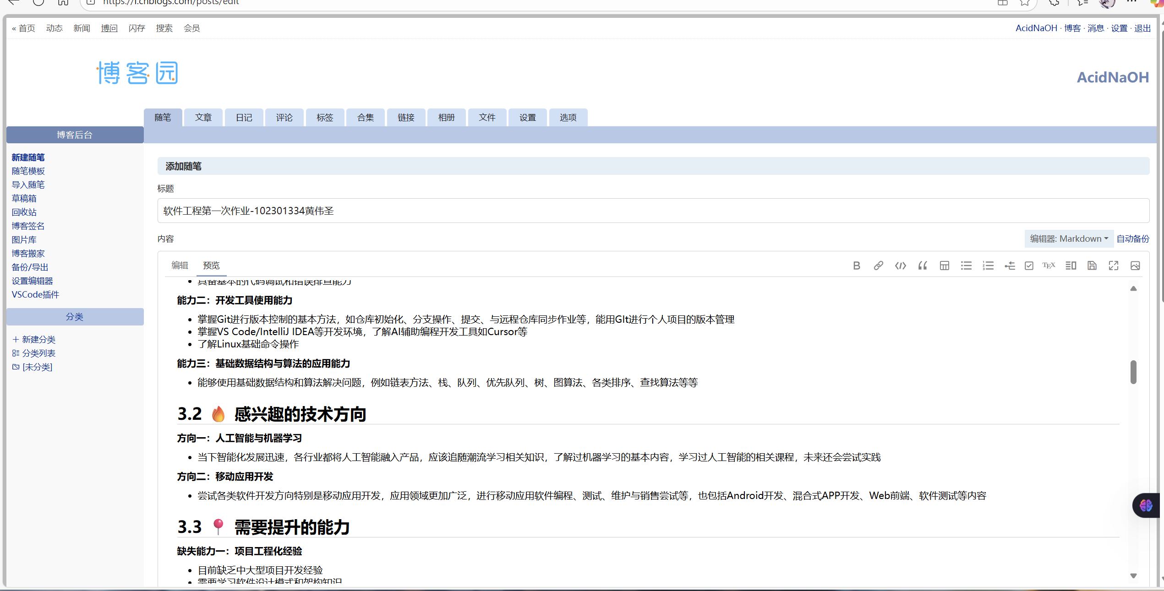Click the preview pane vertical scrollbar thumb

coord(1133,372)
